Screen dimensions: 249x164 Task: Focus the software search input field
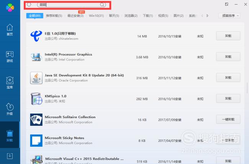(x=72, y=5)
